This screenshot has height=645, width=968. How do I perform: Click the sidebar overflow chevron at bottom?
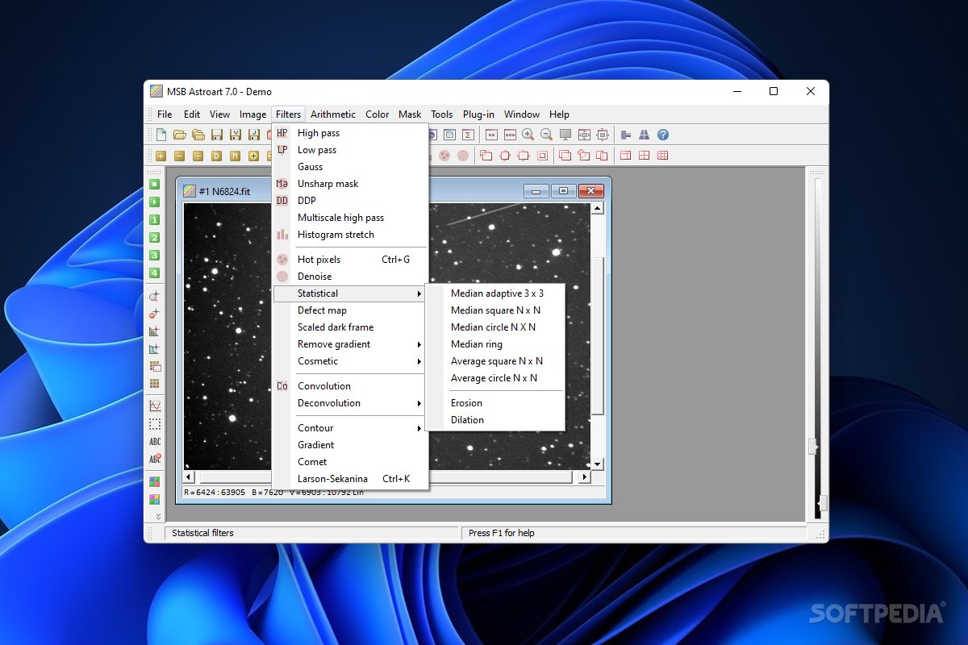[x=158, y=516]
